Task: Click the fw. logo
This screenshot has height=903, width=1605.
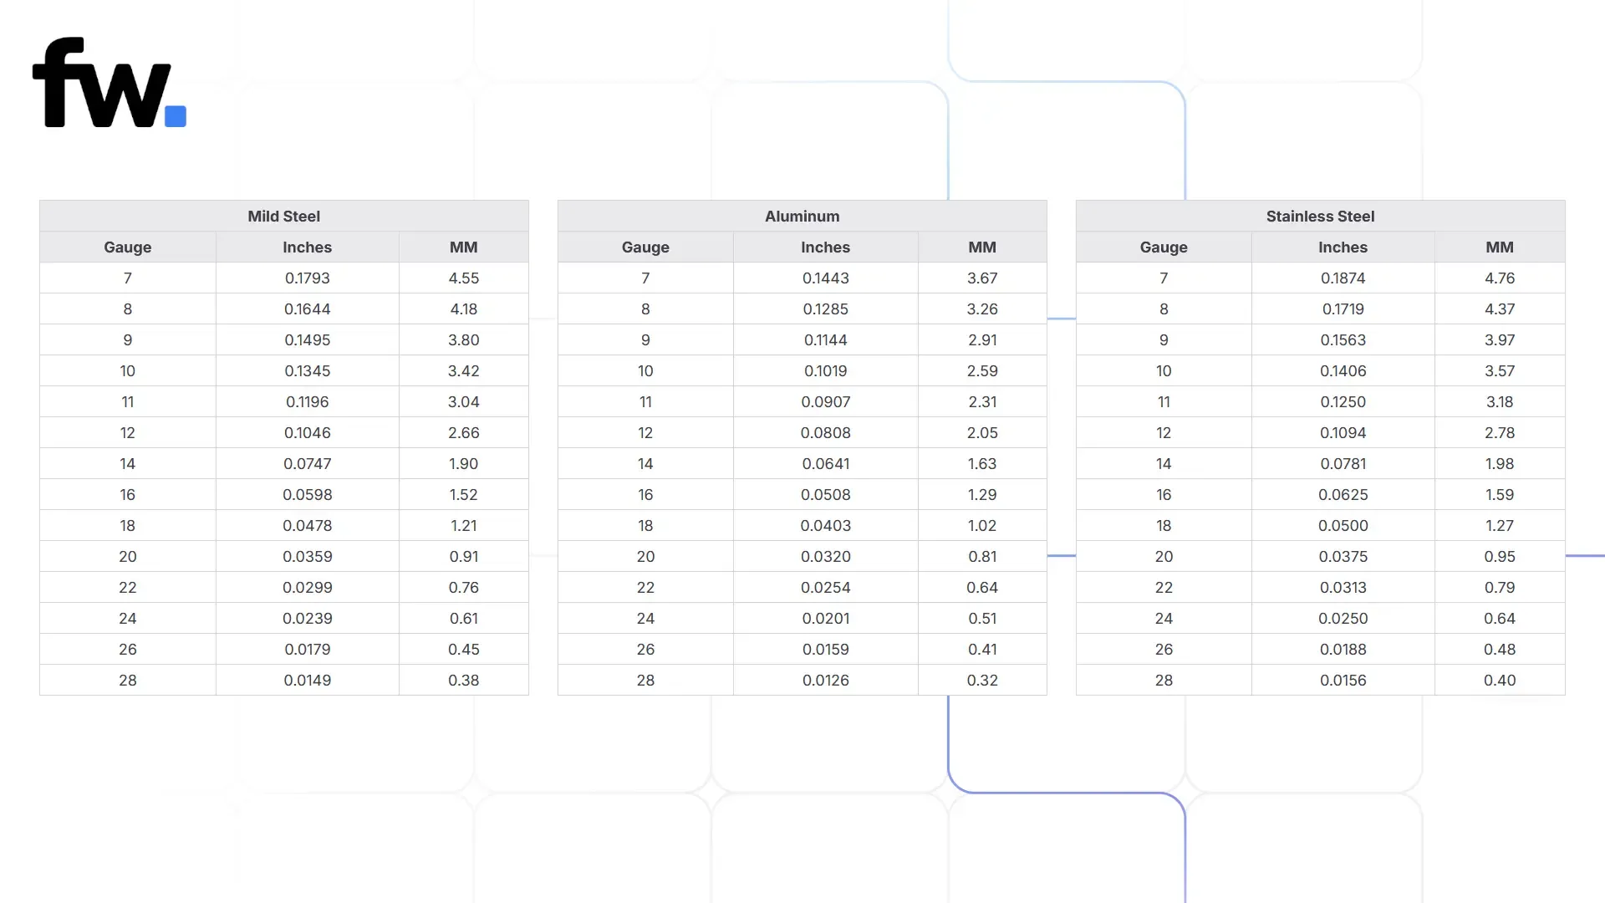Action: [x=110, y=83]
